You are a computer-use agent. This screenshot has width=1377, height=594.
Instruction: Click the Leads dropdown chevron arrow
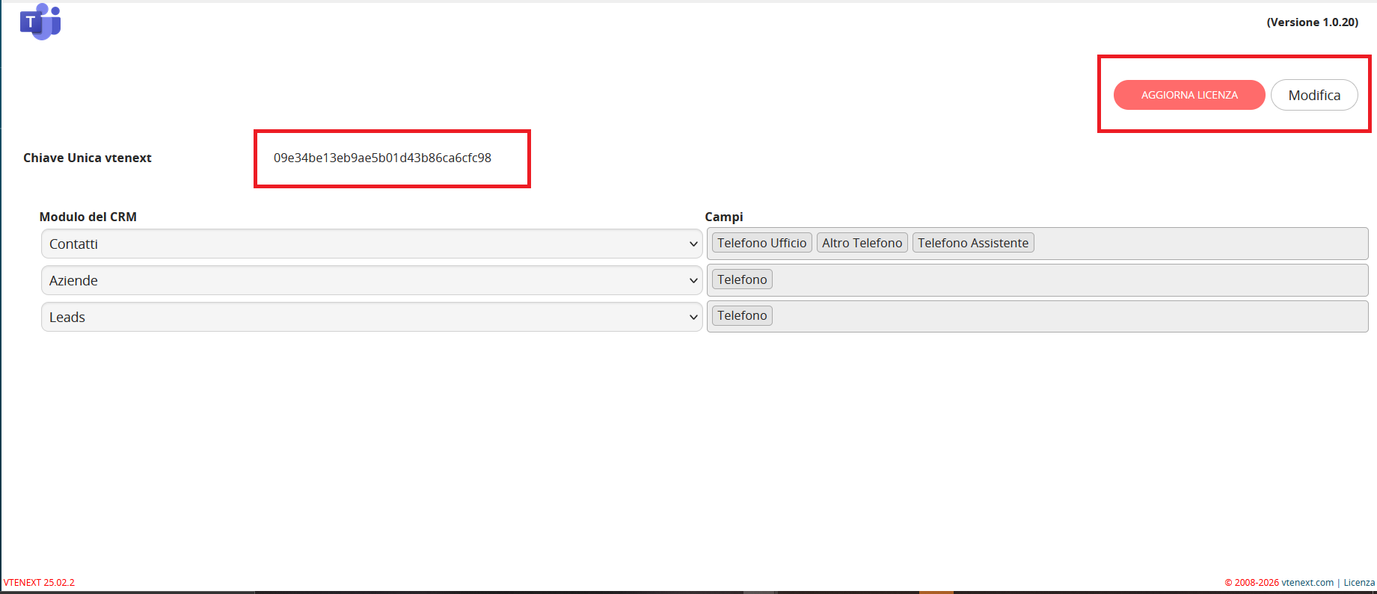[693, 318]
